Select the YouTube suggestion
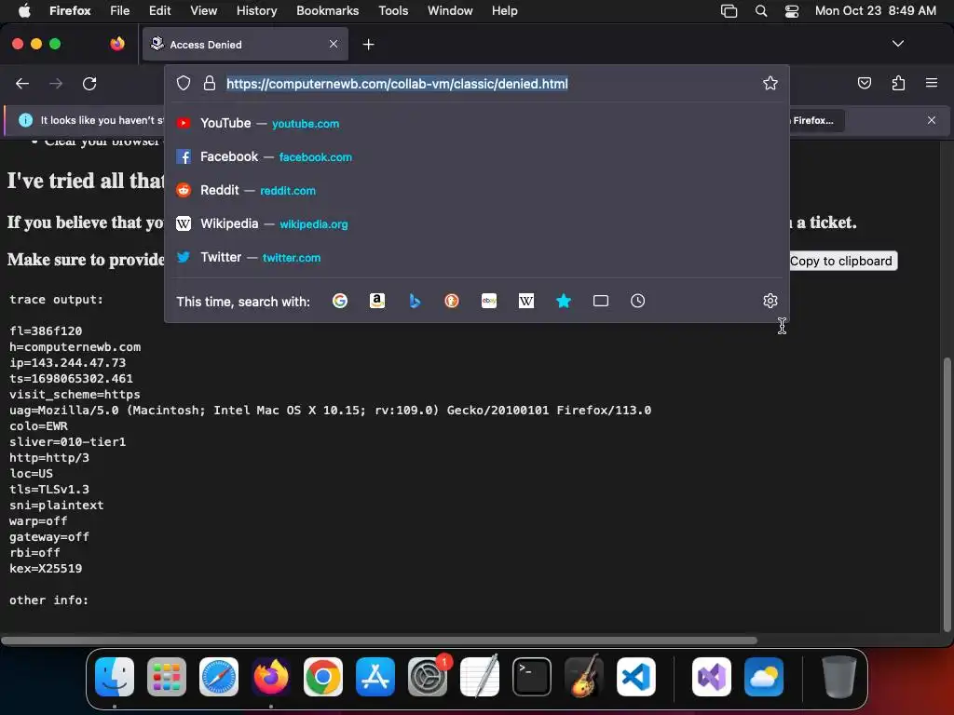 tap(477, 124)
